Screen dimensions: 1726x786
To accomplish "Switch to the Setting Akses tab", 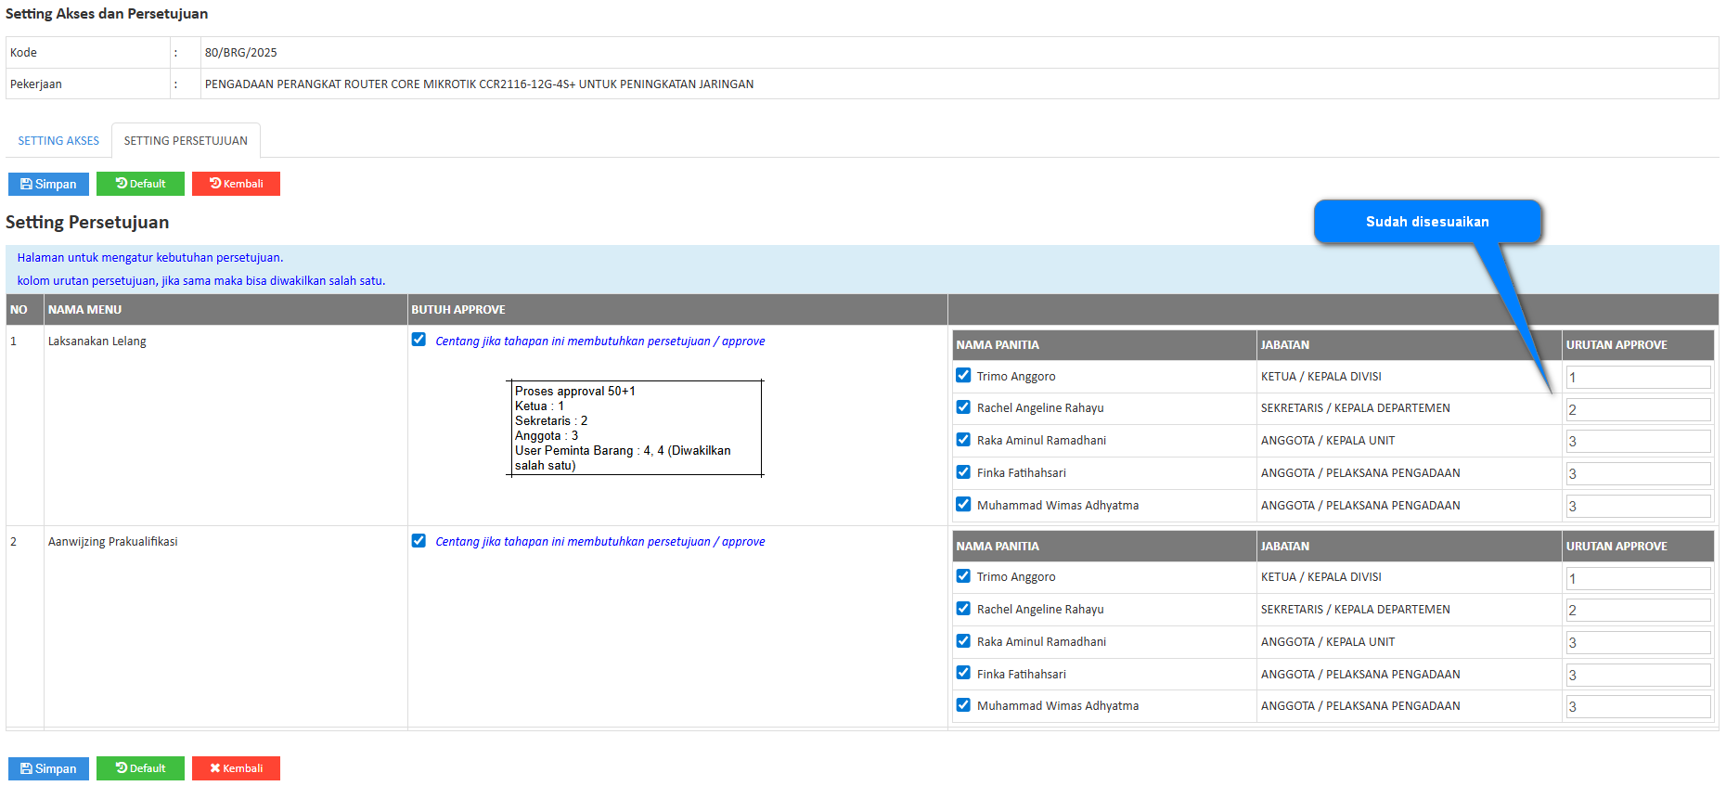I will pyautogui.click(x=58, y=141).
